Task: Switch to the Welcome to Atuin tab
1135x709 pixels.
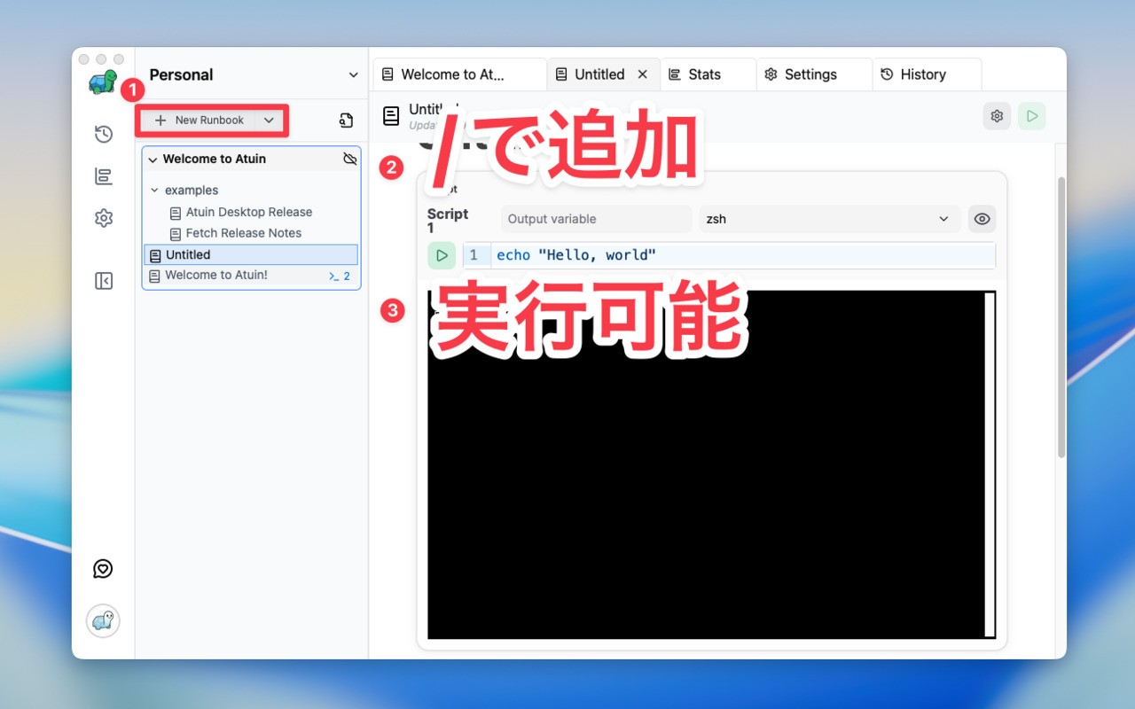Action: click(x=460, y=74)
